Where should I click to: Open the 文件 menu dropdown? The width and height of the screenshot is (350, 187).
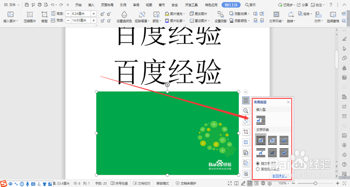pyautogui.click(x=12, y=5)
